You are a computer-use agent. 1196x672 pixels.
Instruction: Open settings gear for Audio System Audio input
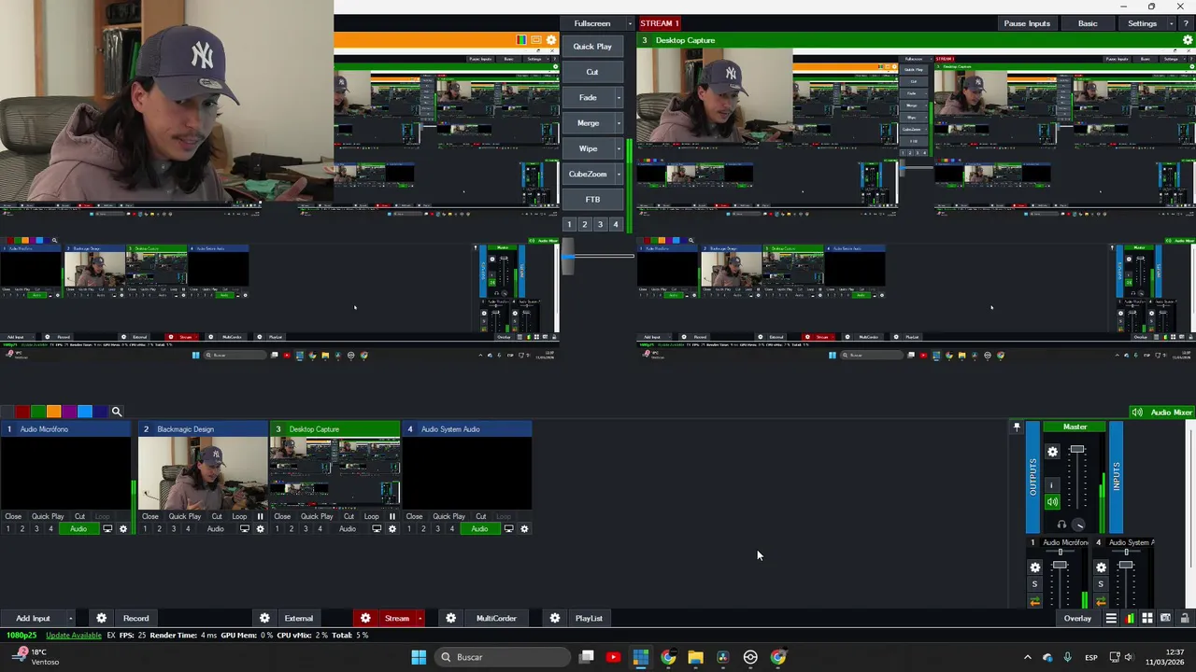click(524, 529)
